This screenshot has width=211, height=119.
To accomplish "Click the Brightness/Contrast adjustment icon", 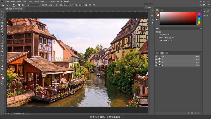I will coord(161,35).
